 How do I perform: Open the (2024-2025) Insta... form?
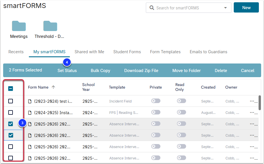[53, 113]
